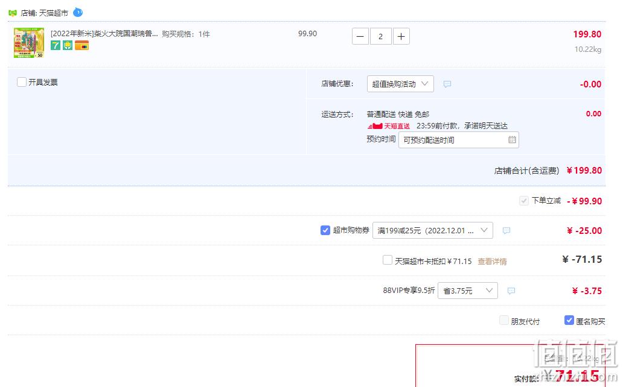Click the orange credit card badge icon
Image resolution: width=623 pixels, height=387 pixels.
coord(82,45)
